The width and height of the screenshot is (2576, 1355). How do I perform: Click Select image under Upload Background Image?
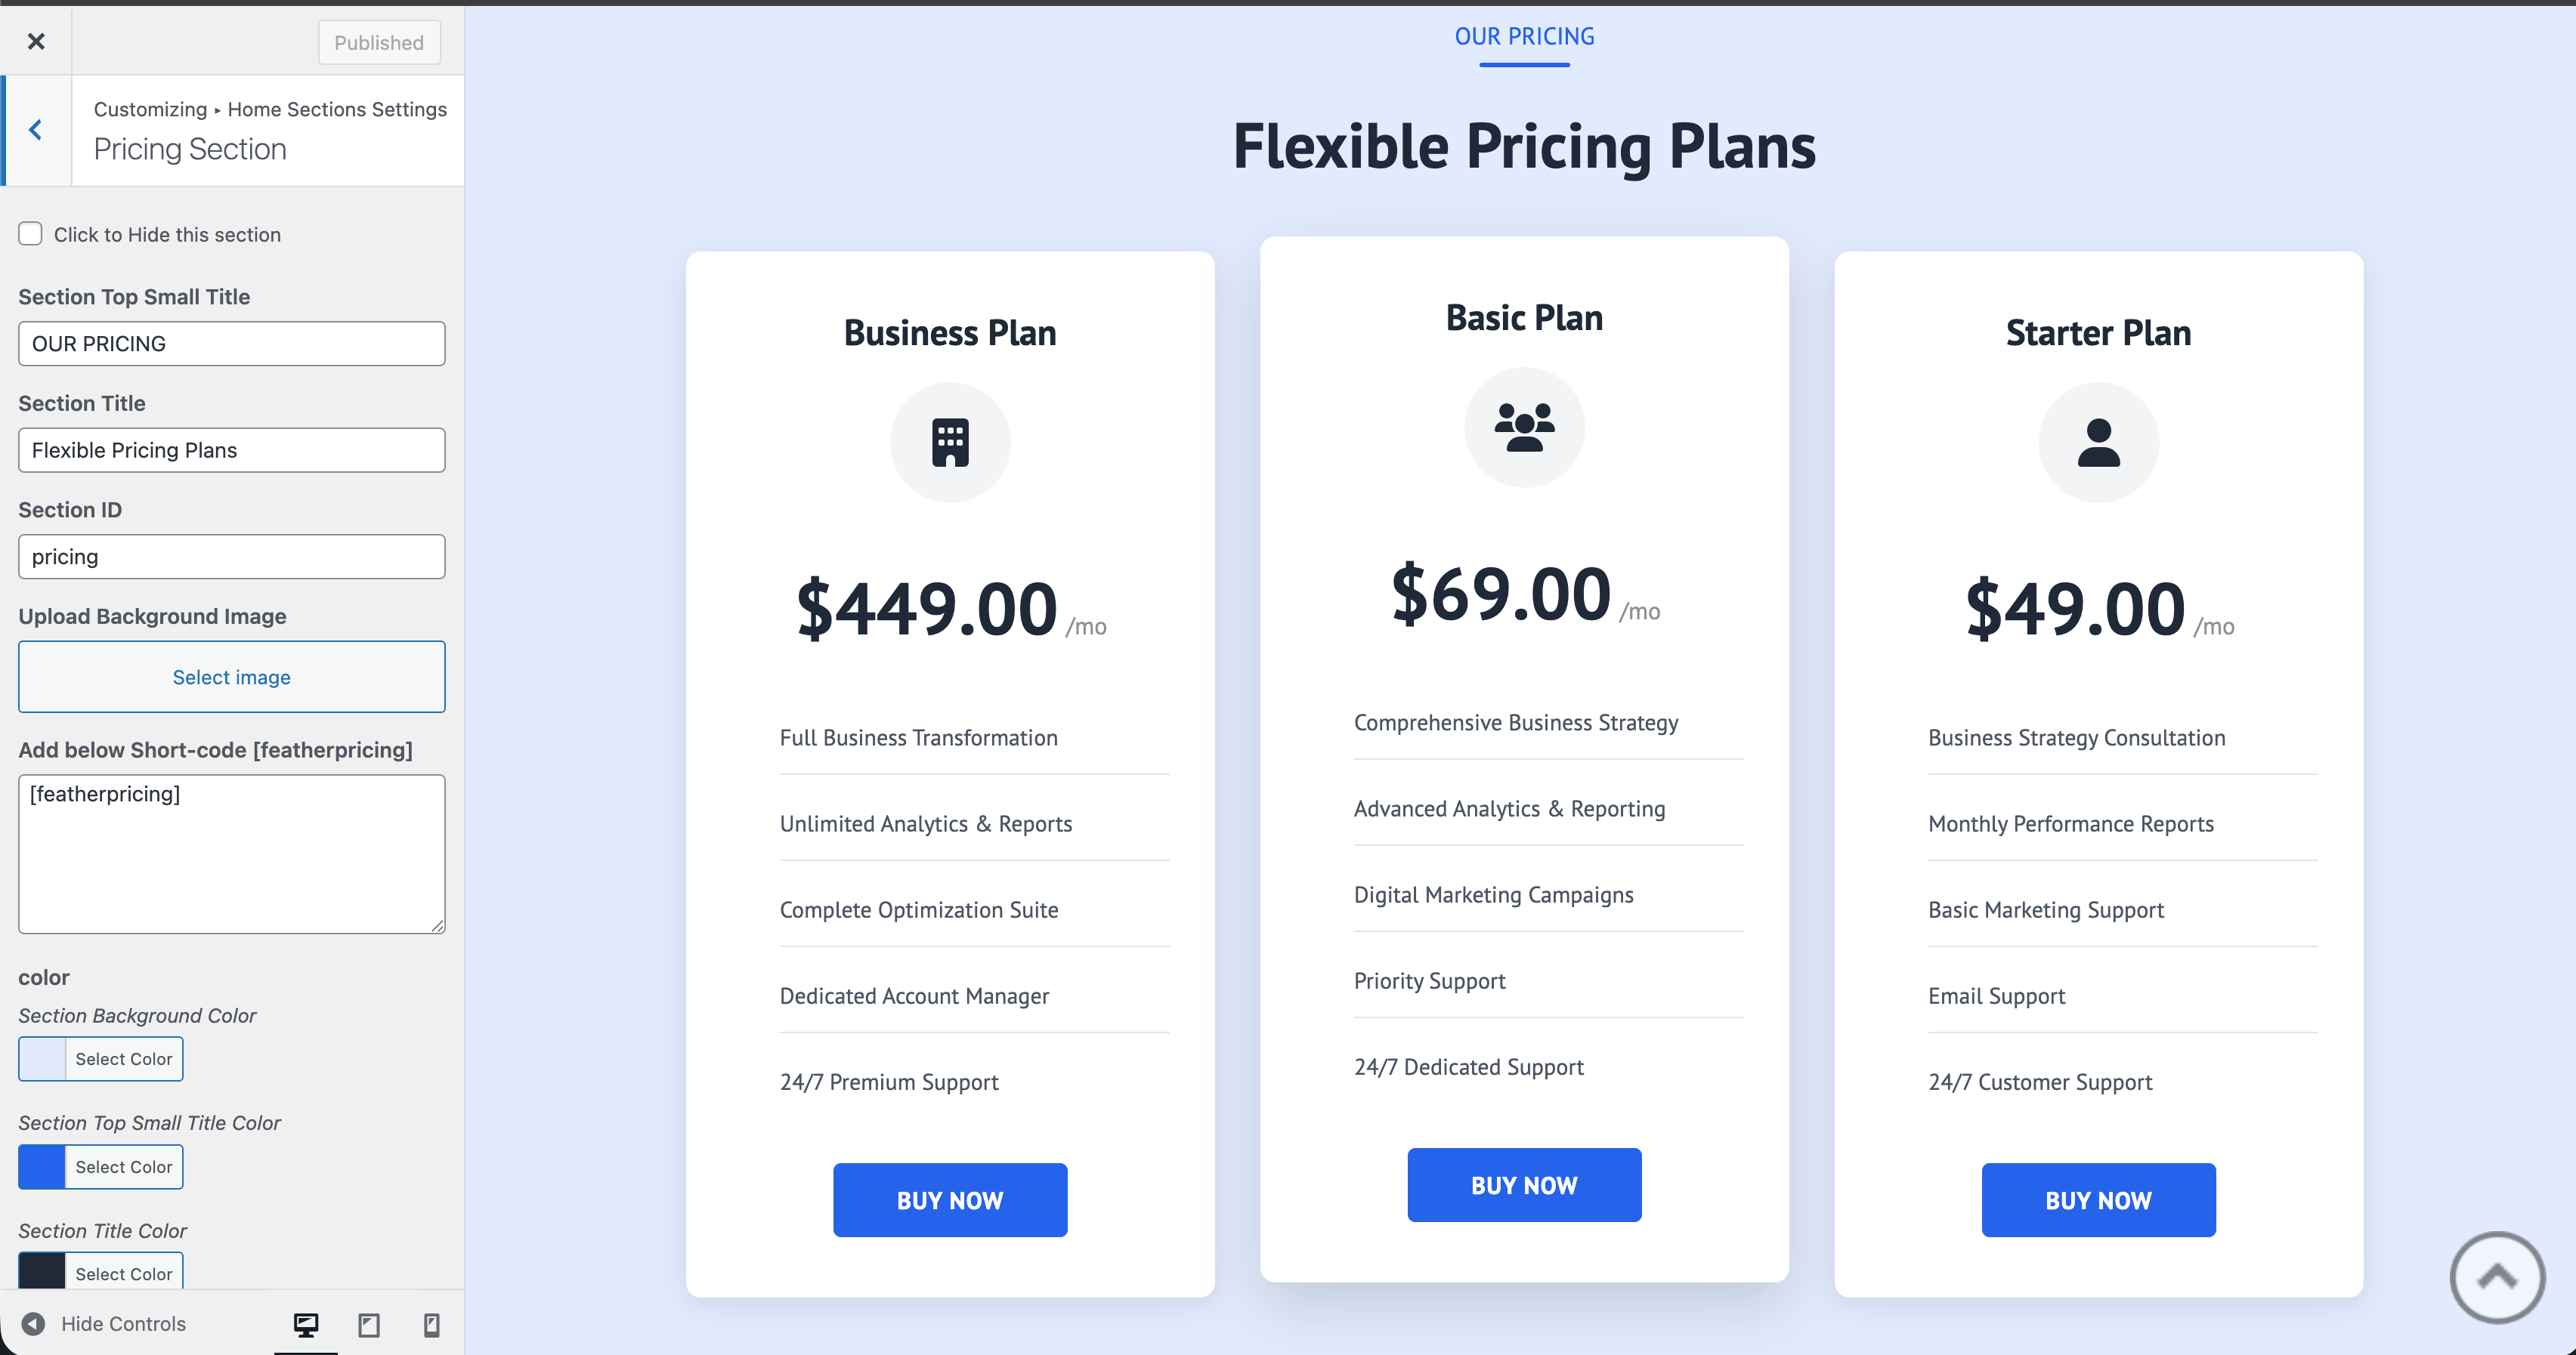[x=231, y=677]
